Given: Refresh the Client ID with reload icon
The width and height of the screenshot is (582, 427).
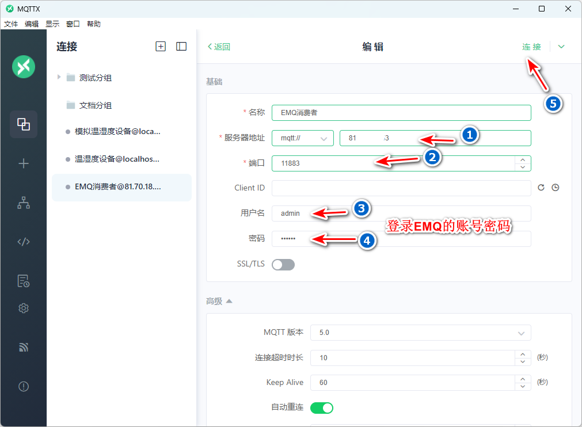Looking at the screenshot, I should click(541, 188).
